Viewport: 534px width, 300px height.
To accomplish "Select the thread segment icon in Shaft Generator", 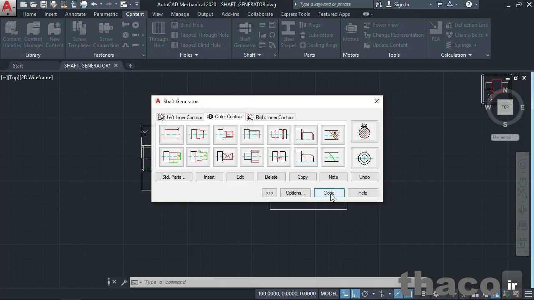I will point(225,134).
